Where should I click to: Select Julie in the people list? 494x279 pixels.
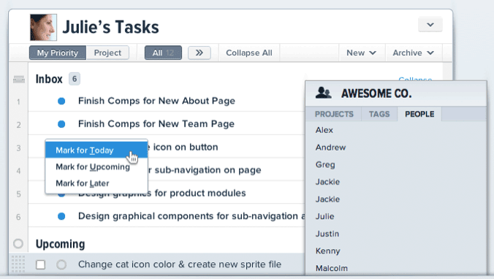(x=324, y=216)
